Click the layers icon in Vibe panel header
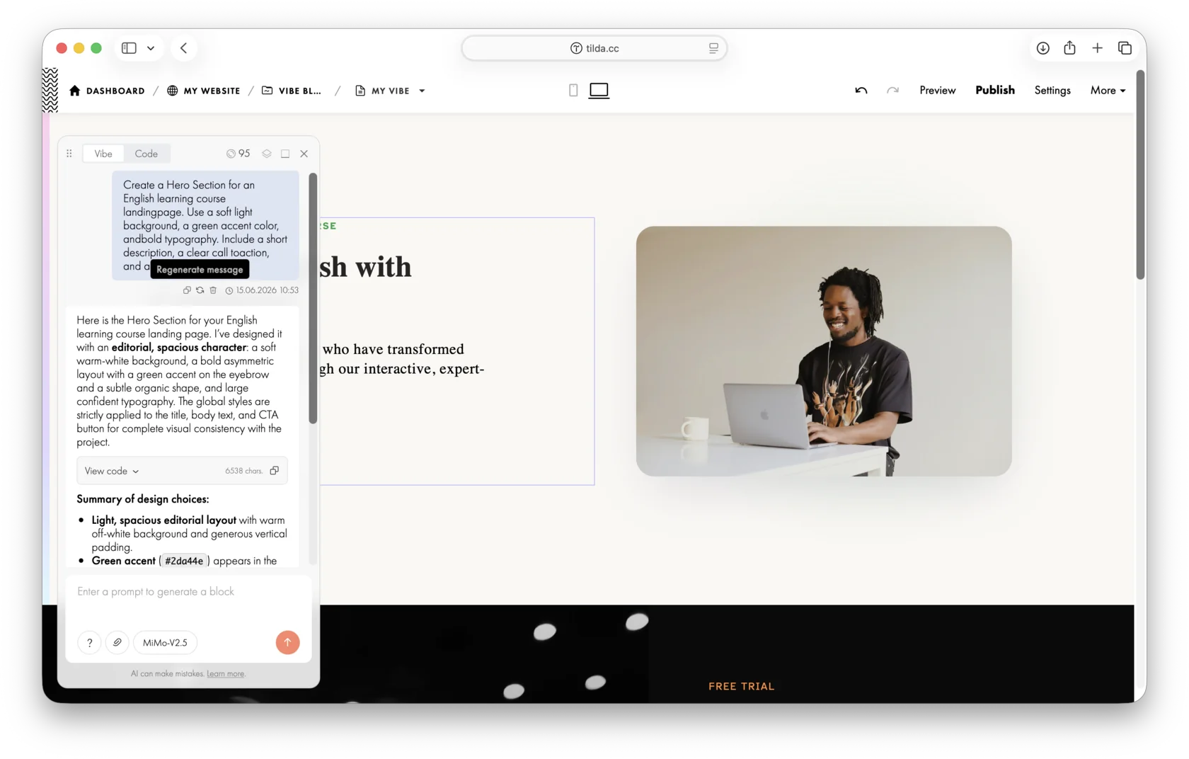 coord(267,154)
